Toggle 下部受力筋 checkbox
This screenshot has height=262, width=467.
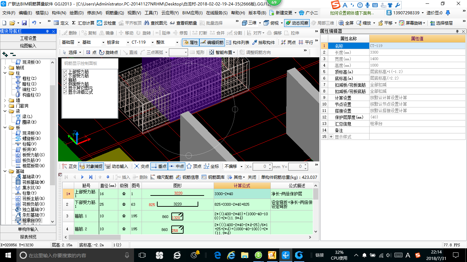coord(65,76)
